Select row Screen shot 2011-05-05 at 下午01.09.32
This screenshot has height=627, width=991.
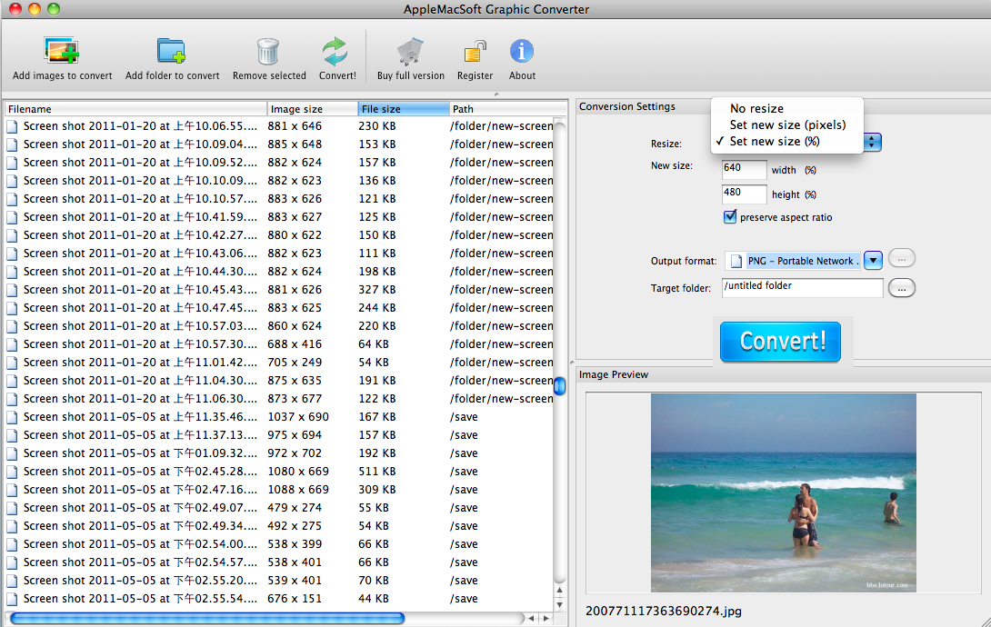click(279, 454)
